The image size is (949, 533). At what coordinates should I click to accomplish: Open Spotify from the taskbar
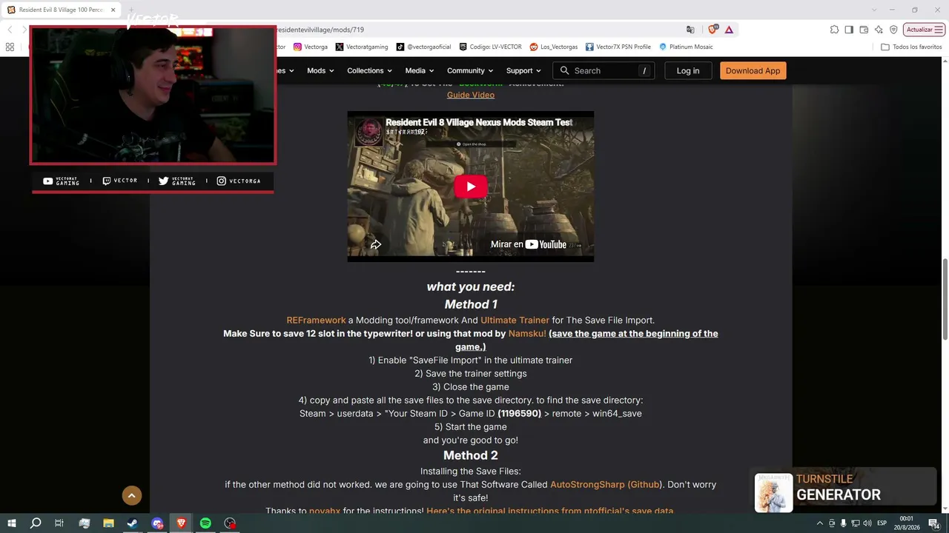tap(205, 523)
